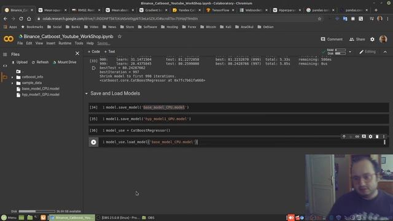Image resolution: width=393 pixels, height=221 pixels.
Task: Open Colab settings gear
Action: tap(373, 39)
